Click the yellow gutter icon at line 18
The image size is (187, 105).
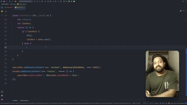pyautogui.click(x=2, y=11)
